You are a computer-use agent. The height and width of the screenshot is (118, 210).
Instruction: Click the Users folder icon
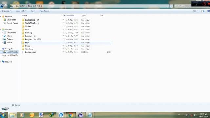tap(23, 46)
